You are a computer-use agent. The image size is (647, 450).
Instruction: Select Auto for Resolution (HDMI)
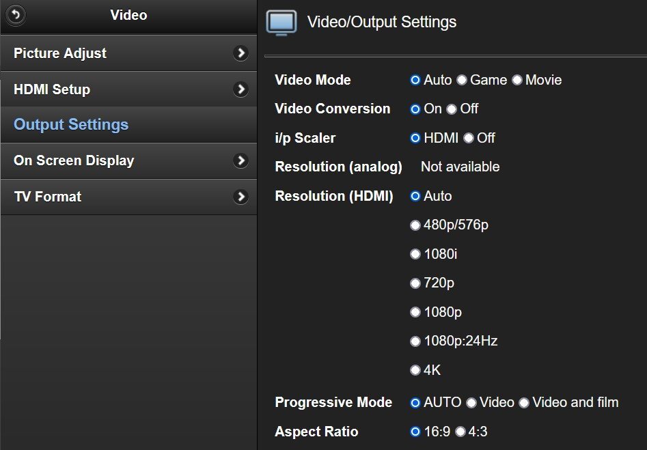tap(415, 196)
